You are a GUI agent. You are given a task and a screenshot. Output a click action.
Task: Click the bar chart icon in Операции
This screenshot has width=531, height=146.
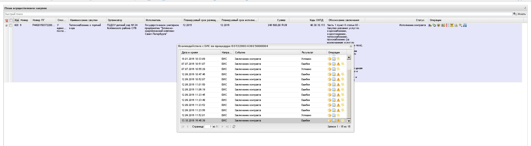[430, 25]
